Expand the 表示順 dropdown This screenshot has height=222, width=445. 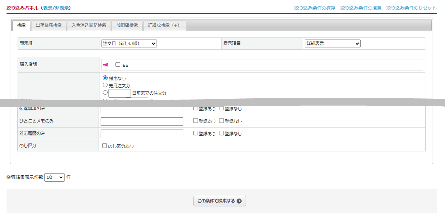pyautogui.click(x=129, y=44)
